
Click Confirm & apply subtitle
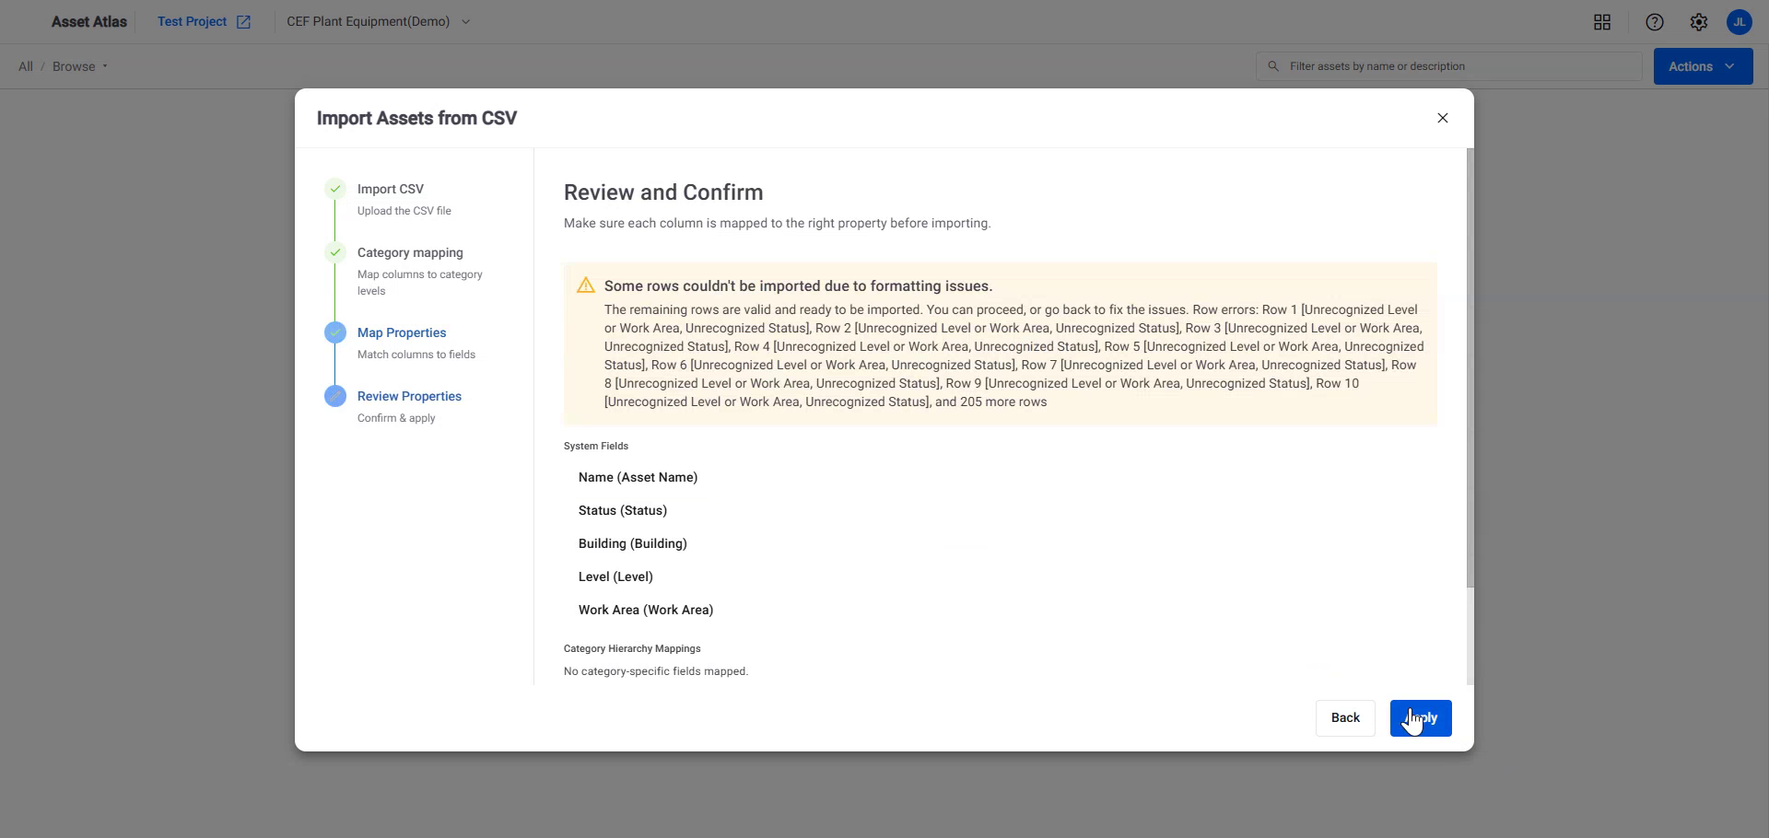coord(396,418)
